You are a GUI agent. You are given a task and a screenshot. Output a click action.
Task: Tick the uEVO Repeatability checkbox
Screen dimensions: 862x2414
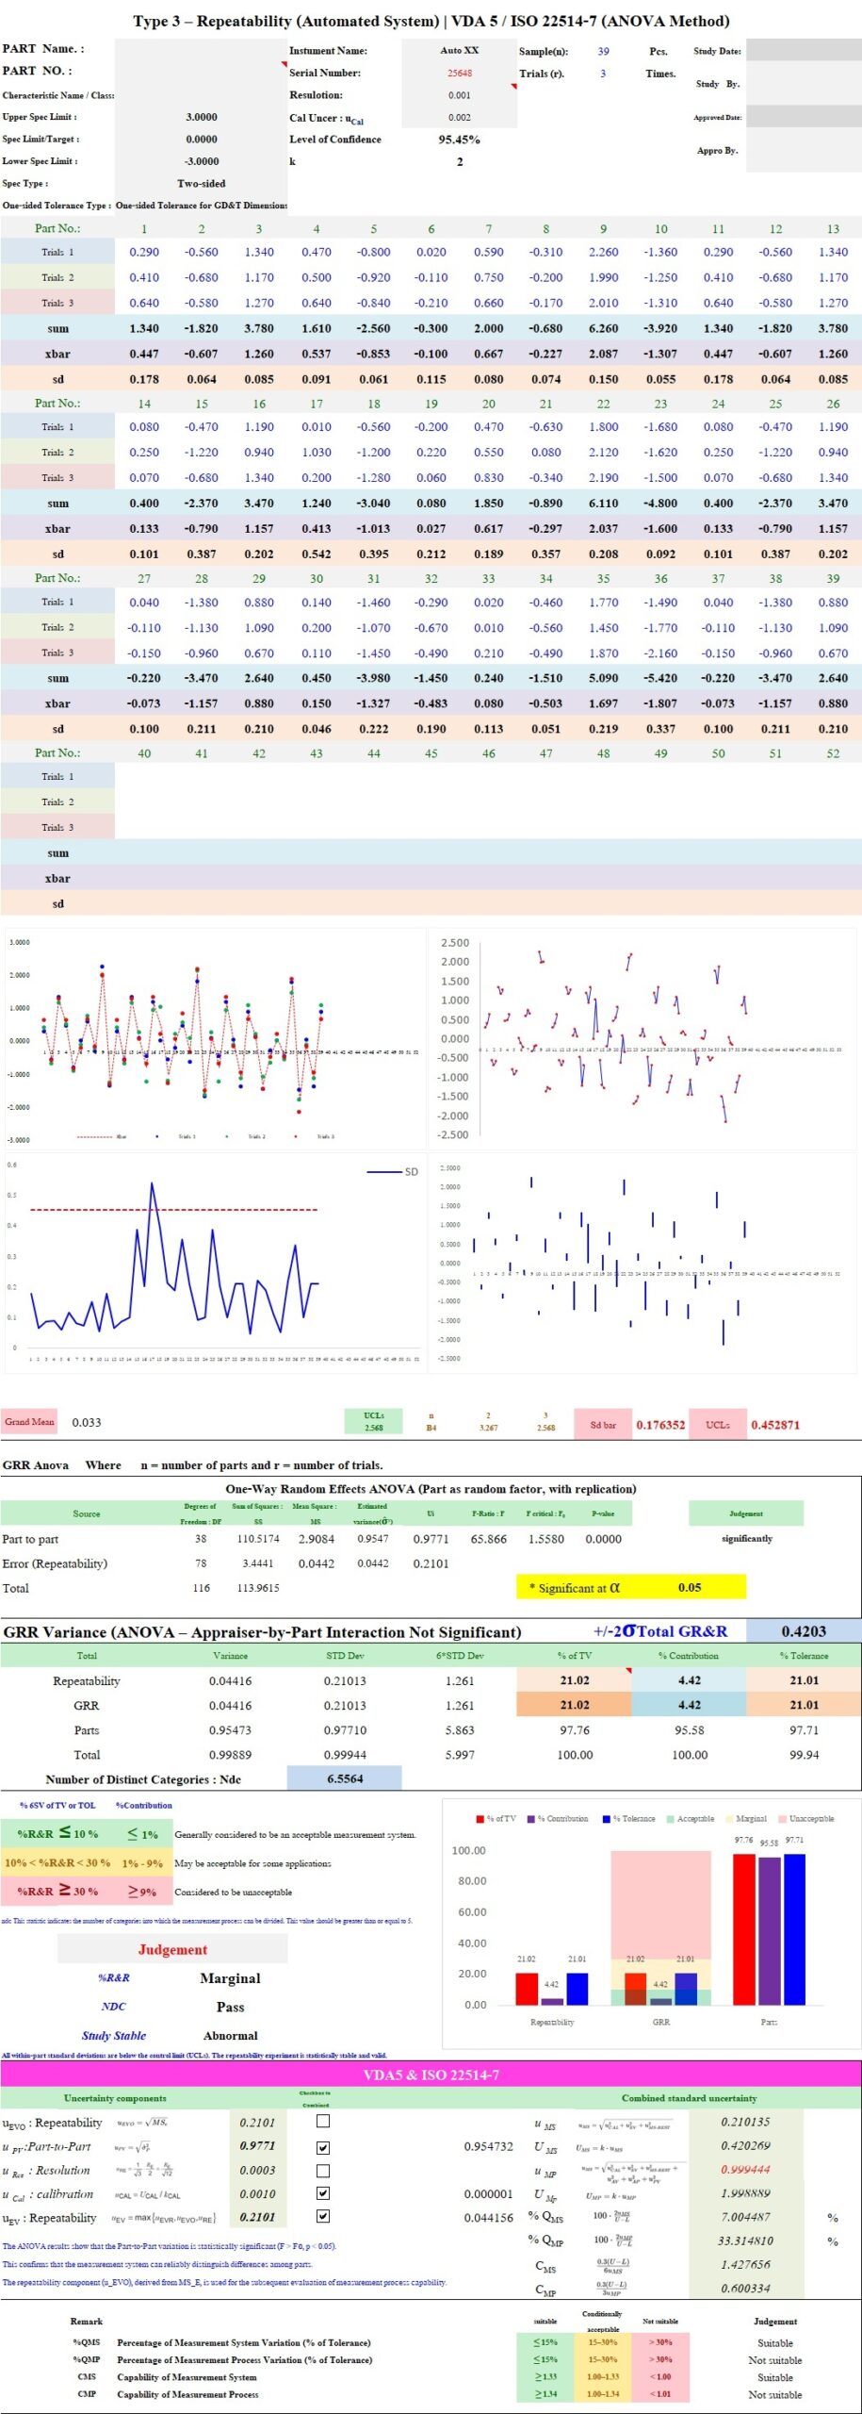tap(323, 2121)
